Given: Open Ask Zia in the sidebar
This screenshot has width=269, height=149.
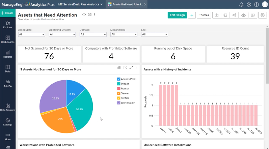Looking at the screenshot, I should 7,83.
